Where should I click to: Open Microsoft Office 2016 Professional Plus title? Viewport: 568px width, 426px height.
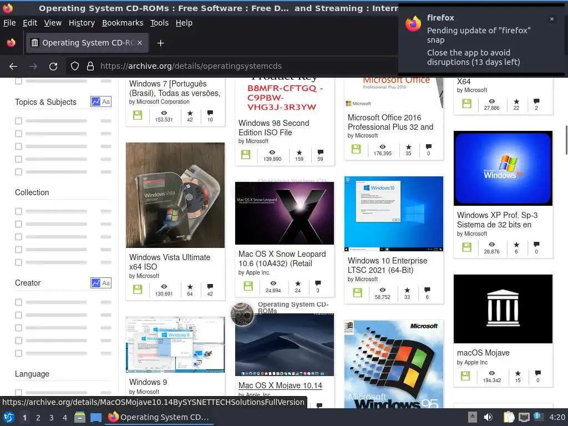coord(390,122)
